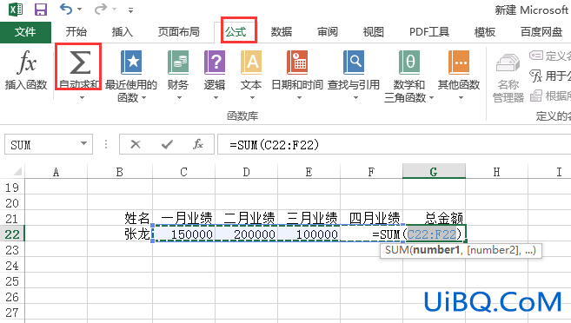
Task: Open the 百度网盘 tab
Action: [x=541, y=32]
